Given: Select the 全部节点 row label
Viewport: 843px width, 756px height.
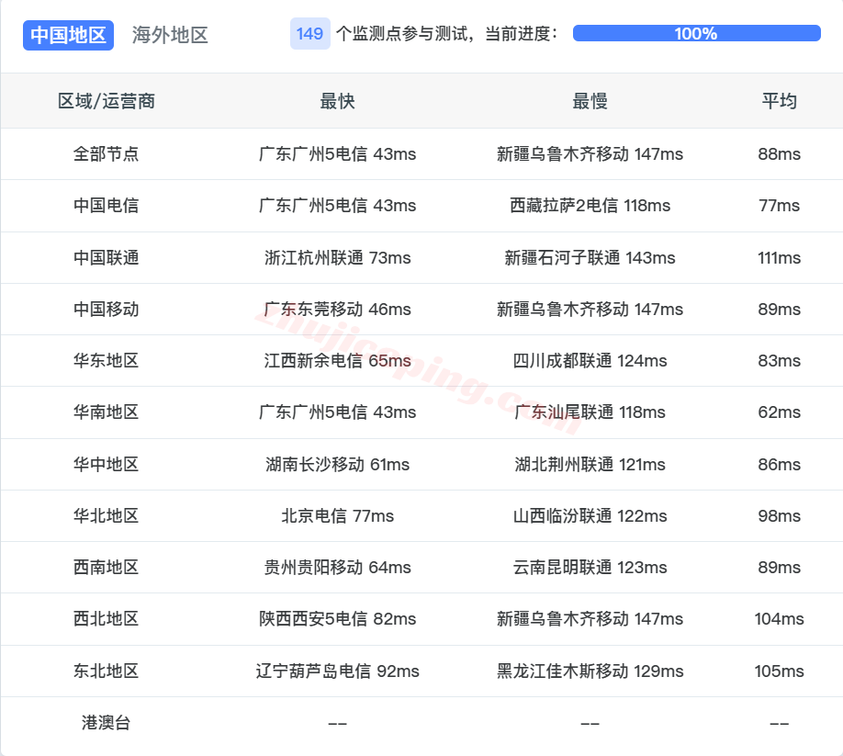Looking at the screenshot, I should (106, 154).
